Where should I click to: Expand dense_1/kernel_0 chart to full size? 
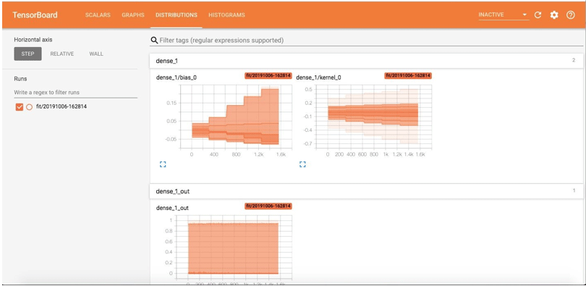click(302, 164)
